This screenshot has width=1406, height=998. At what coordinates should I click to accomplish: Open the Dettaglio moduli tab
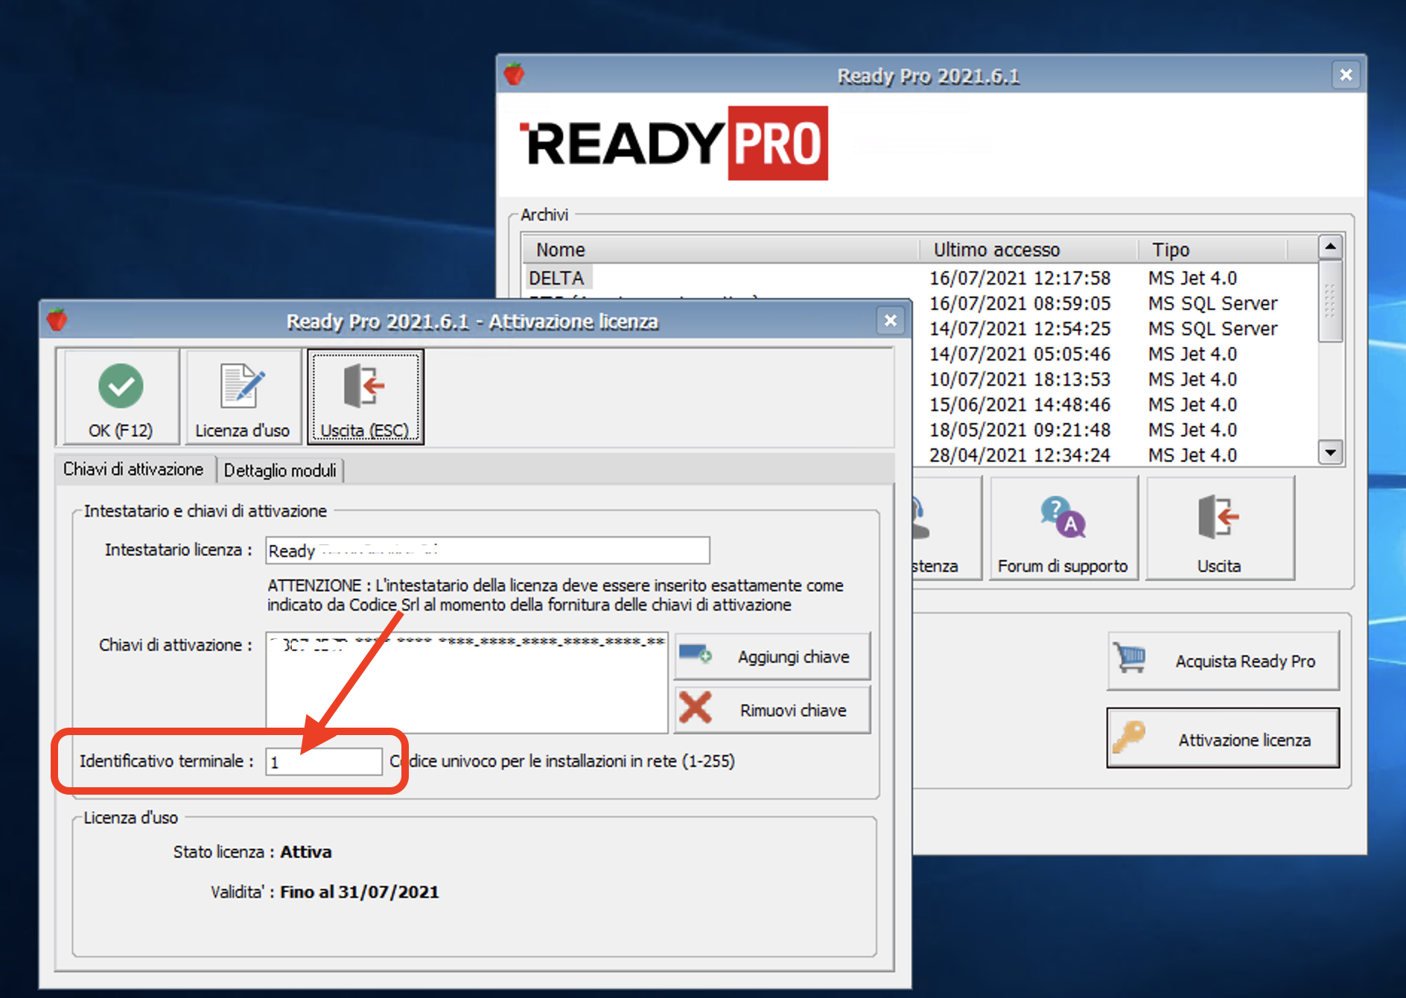(x=280, y=471)
